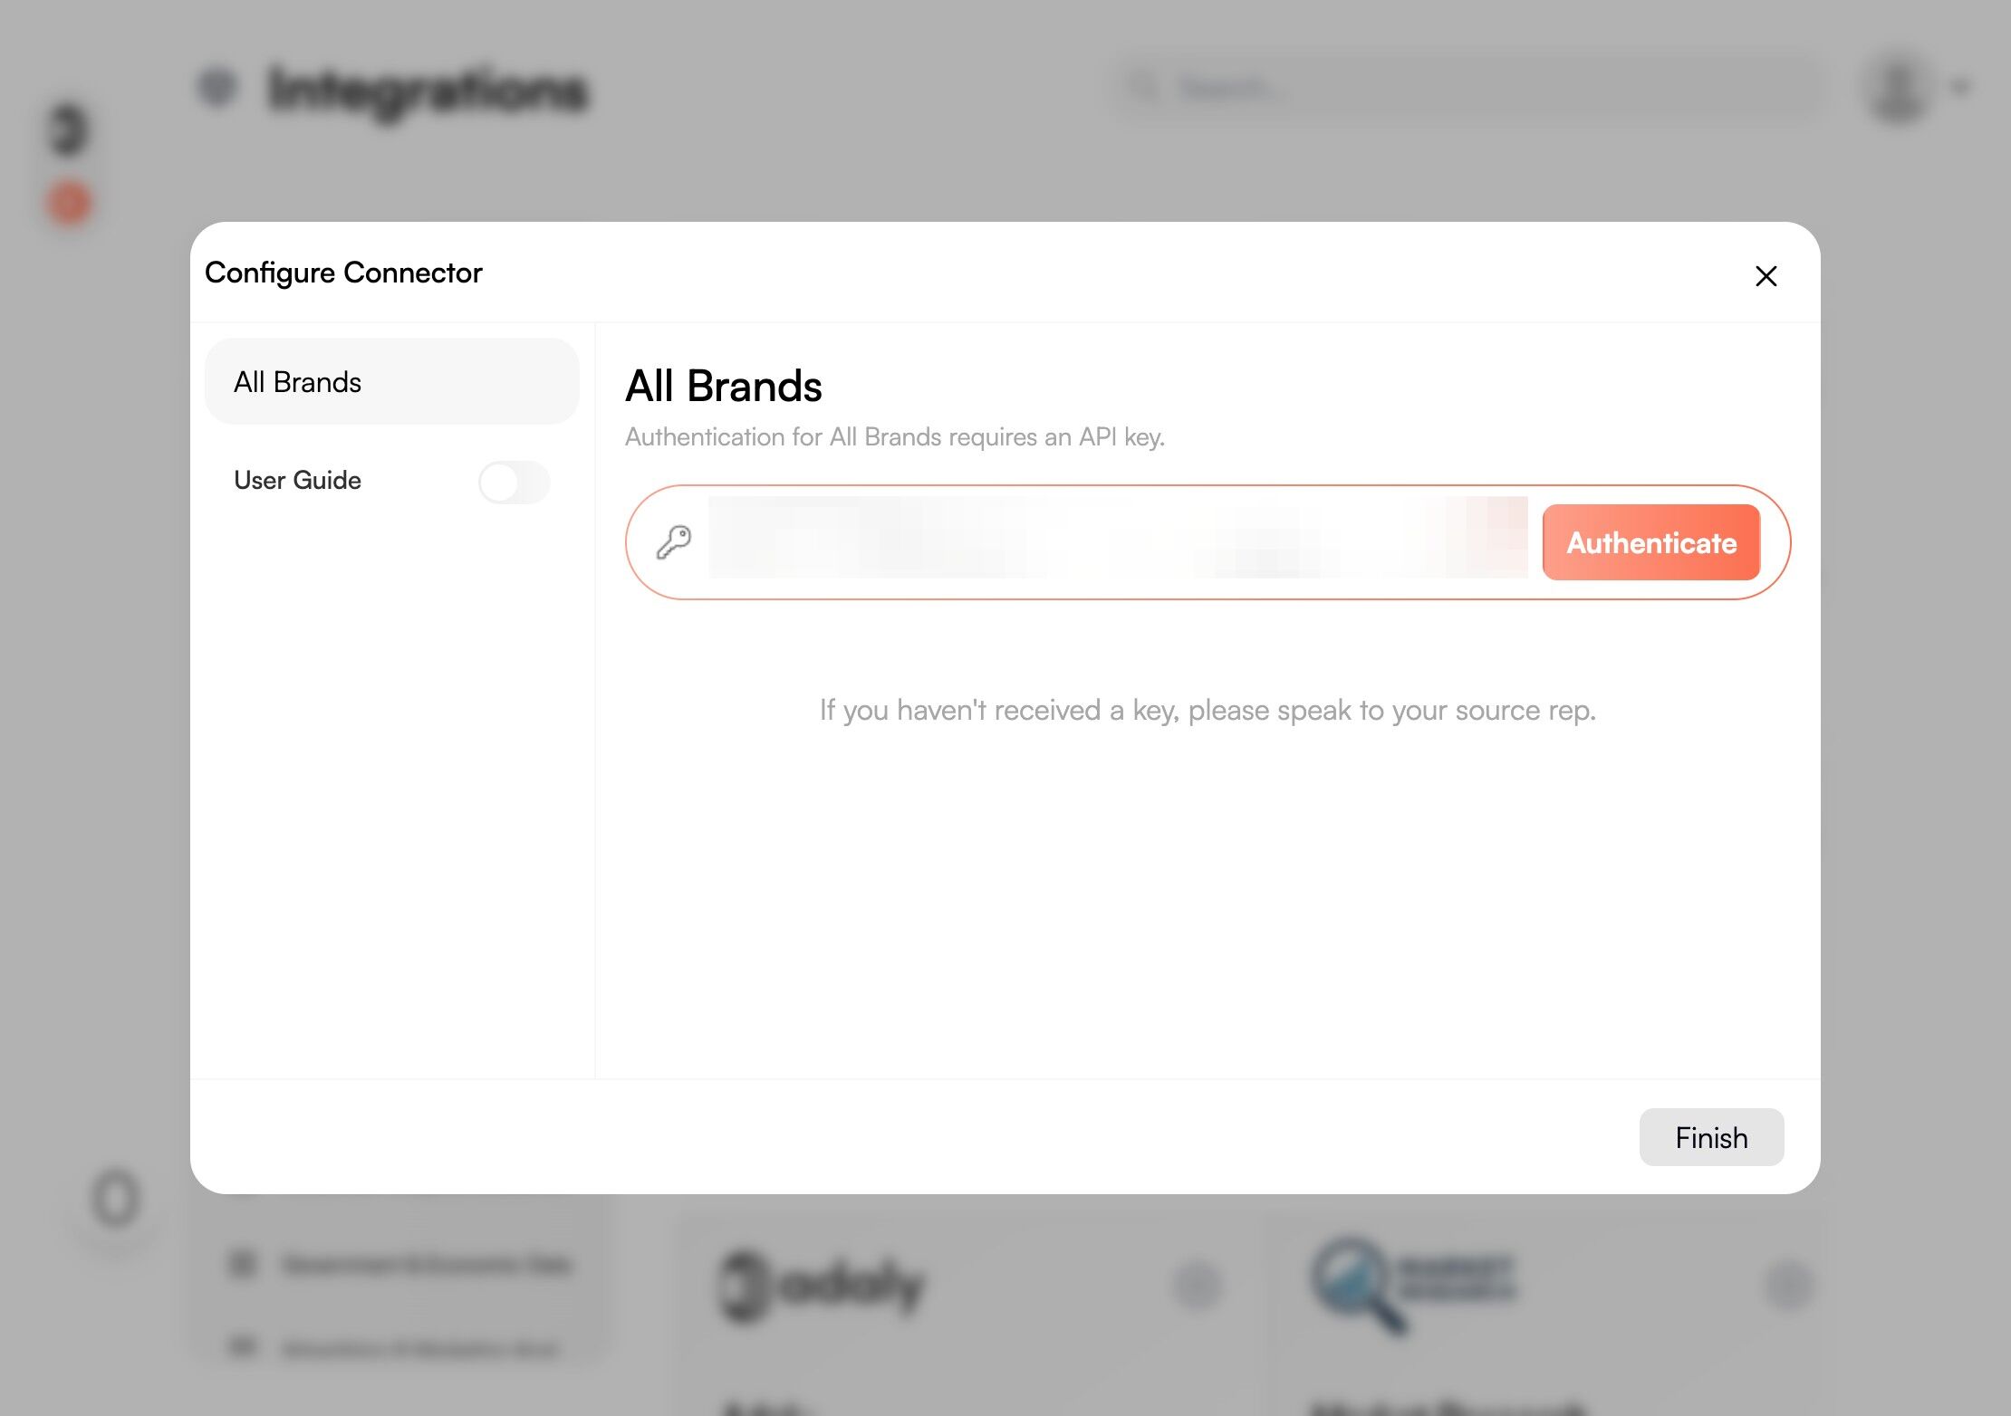Open the User Guide section label
2011x1416 pixels.
pos(297,480)
